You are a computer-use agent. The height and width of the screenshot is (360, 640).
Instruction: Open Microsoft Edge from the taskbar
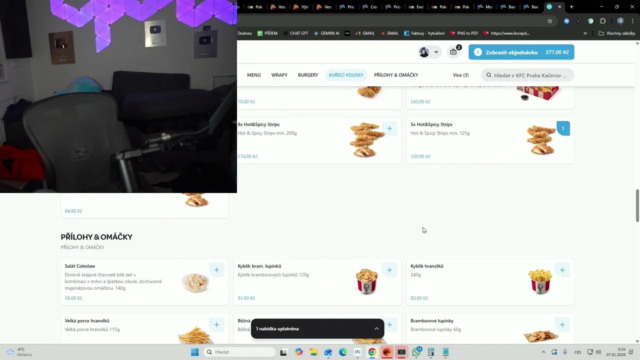coord(343,352)
